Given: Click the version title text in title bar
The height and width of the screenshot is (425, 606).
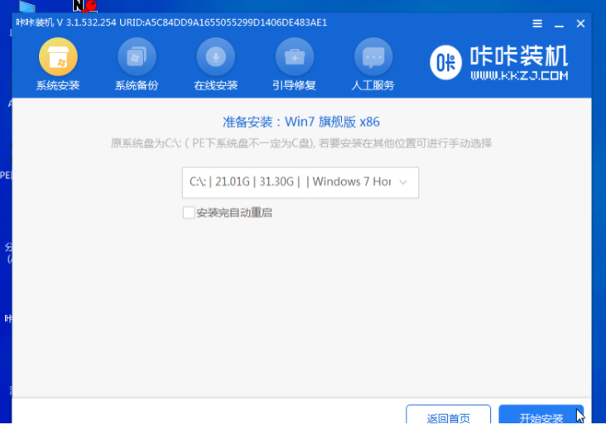Looking at the screenshot, I should click(x=171, y=23).
